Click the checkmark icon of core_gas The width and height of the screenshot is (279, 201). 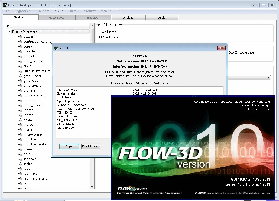click(x=20, y=46)
